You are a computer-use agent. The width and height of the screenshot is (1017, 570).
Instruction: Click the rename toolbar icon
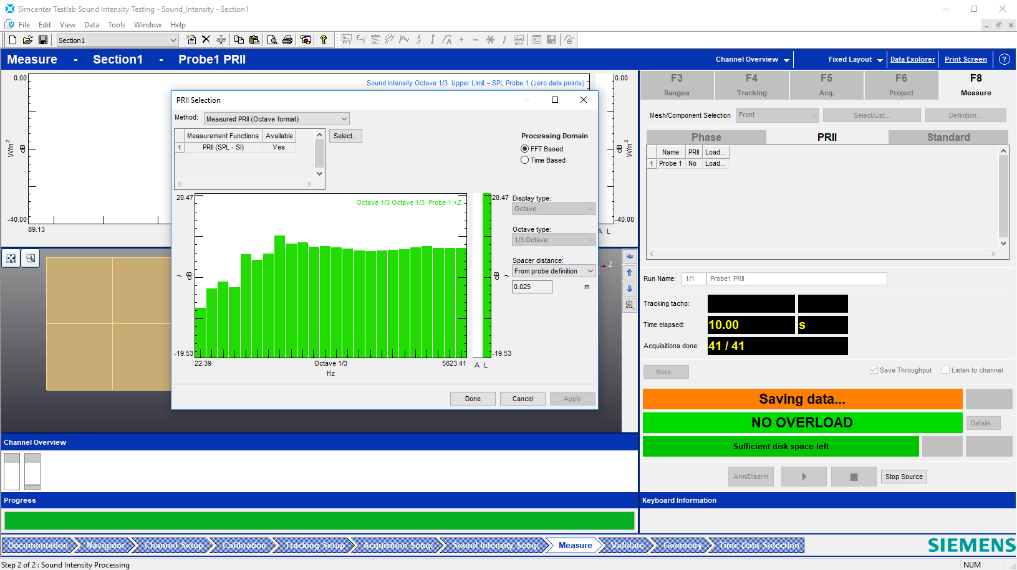221,40
